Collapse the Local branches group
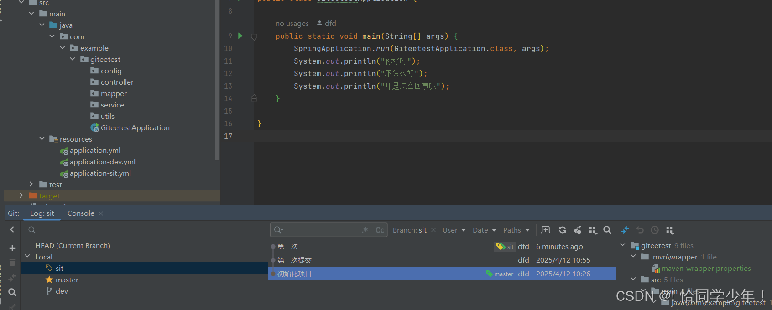The width and height of the screenshot is (772, 310). point(27,257)
